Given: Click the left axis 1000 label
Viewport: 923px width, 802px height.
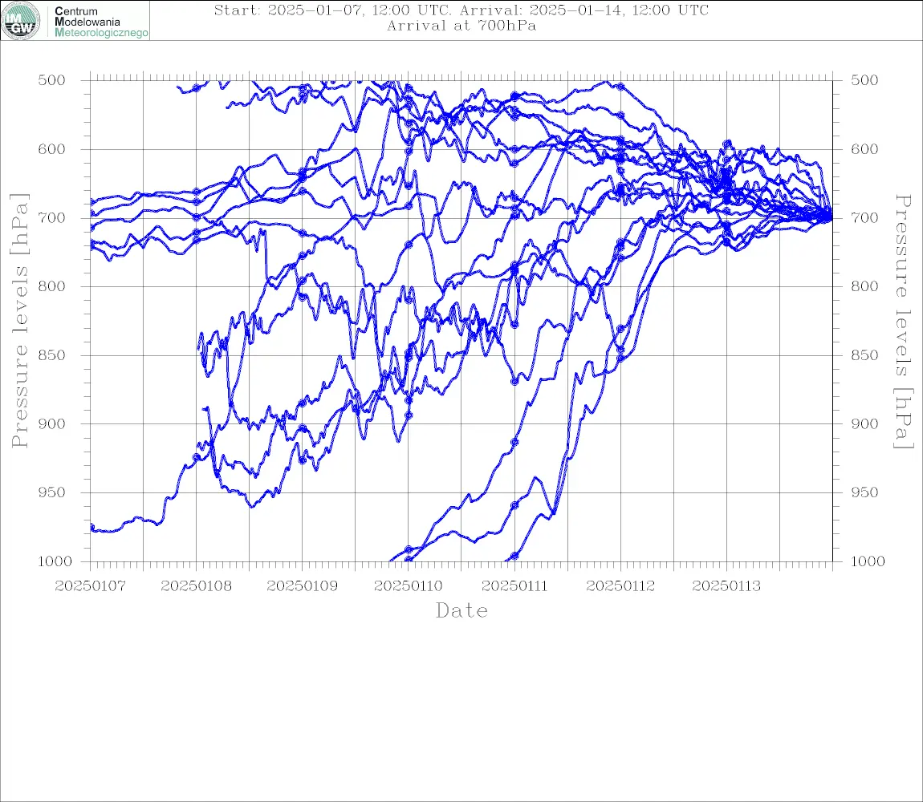Looking at the screenshot, I should coord(55,561).
